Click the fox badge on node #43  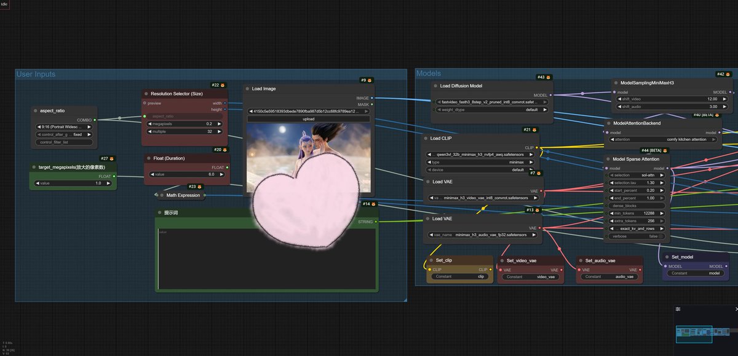click(548, 77)
